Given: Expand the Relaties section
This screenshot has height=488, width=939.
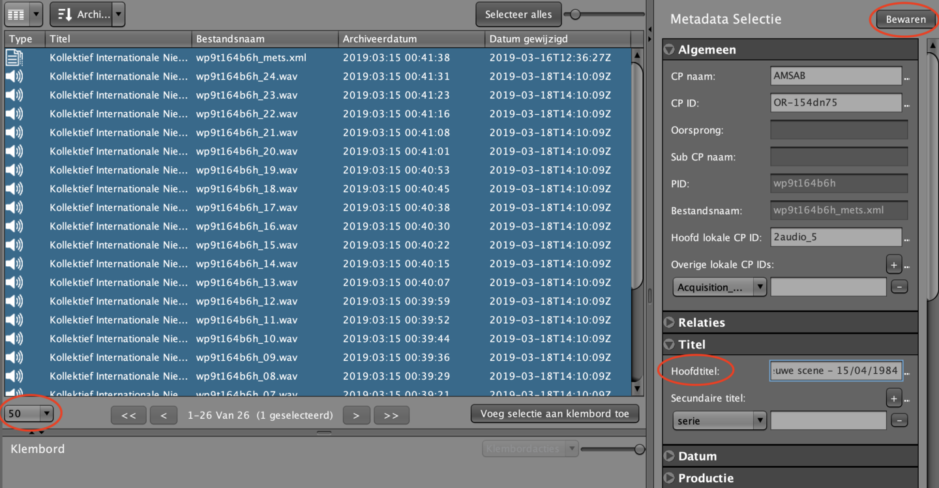Looking at the screenshot, I should coord(669,322).
